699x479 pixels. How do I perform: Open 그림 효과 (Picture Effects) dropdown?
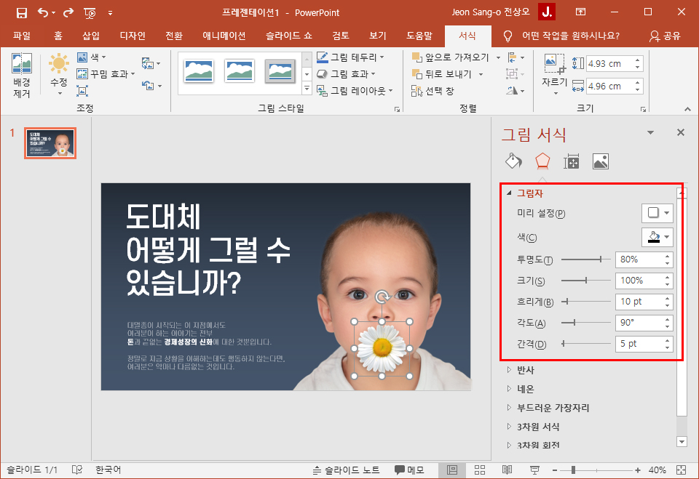(x=347, y=74)
